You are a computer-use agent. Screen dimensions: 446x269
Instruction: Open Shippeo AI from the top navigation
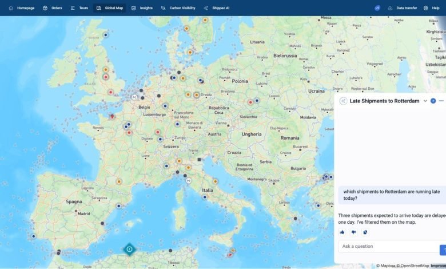point(216,8)
